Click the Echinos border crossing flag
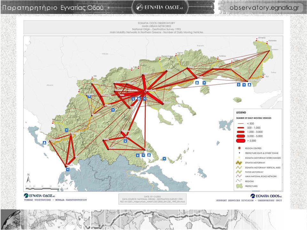Viewport: 307px width, 230px height. tap(218, 58)
